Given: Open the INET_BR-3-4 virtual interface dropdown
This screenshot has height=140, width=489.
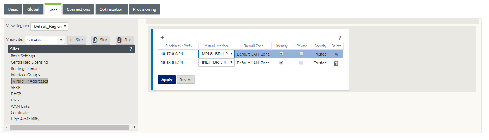Looking at the screenshot, I should click(x=216, y=63).
